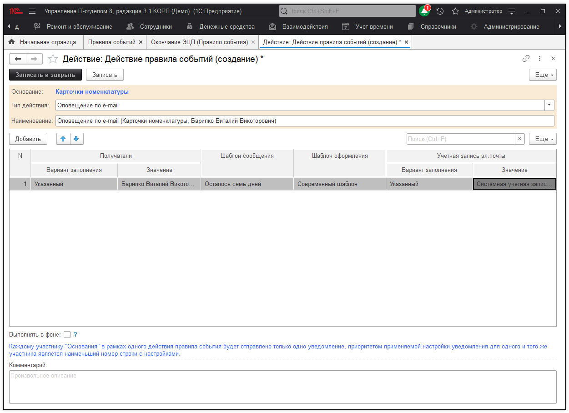
Task: Open the main hamburger menu
Action: (32, 11)
